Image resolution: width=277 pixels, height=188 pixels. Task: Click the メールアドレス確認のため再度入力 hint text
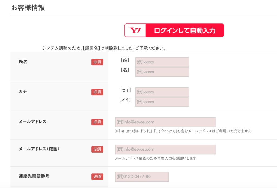(x=156, y=158)
